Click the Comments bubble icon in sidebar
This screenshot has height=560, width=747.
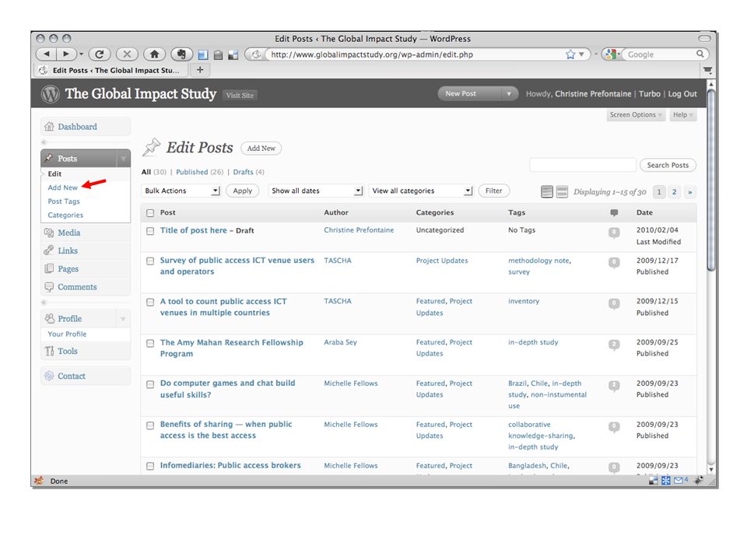pos(49,287)
